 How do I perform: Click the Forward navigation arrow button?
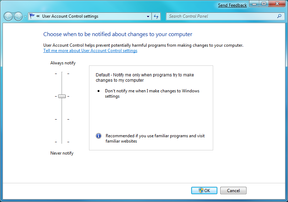coord(18,16)
